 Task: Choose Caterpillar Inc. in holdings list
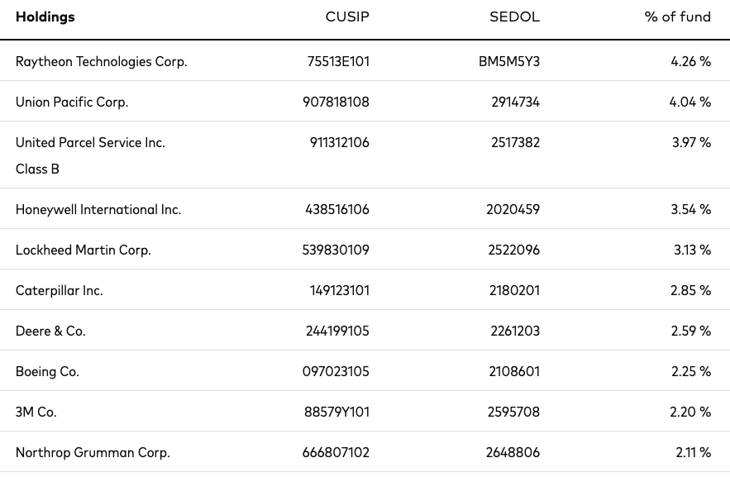[60, 290]
